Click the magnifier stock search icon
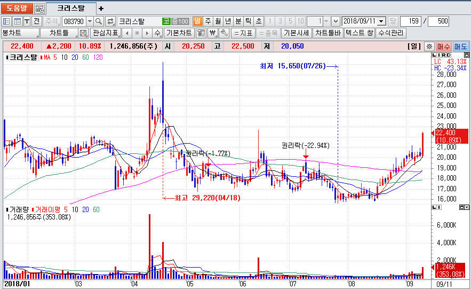The image size is (471, 289). click(x=99, y=21)
